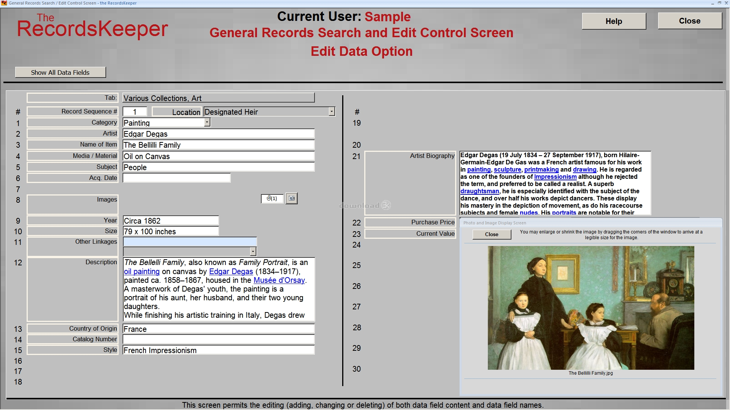Click the Style field French Impressionism
The image size is (730, 410).
(219, 350)
